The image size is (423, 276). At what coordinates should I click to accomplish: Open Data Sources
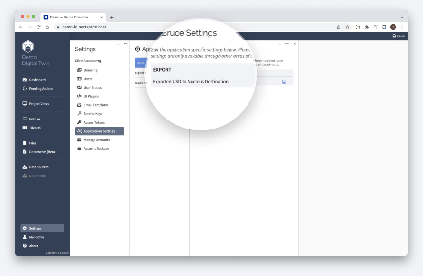pos(39,167)
